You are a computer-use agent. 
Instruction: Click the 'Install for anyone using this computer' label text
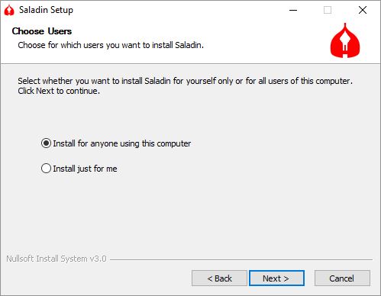[122, 143]
